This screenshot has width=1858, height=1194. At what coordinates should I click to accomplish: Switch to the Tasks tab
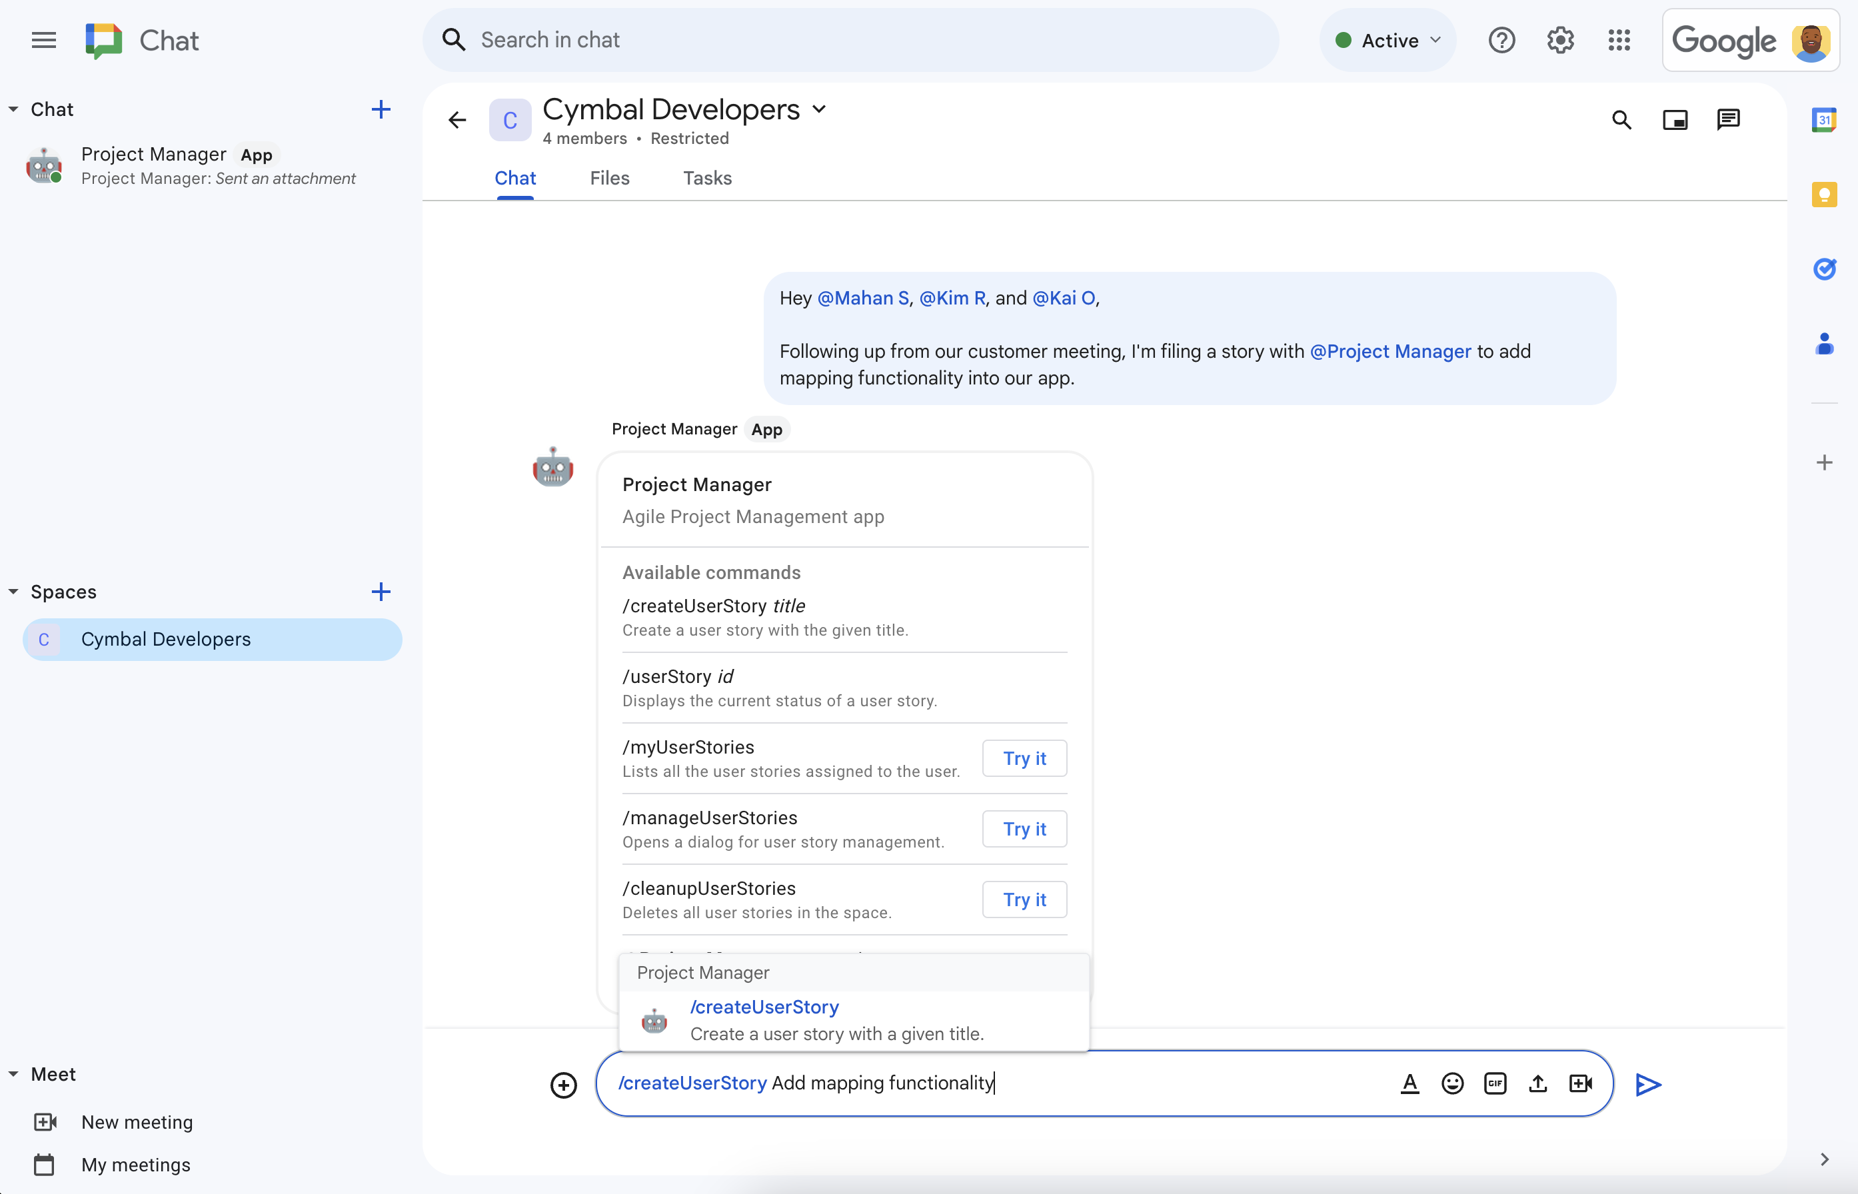tap(706, 177)
